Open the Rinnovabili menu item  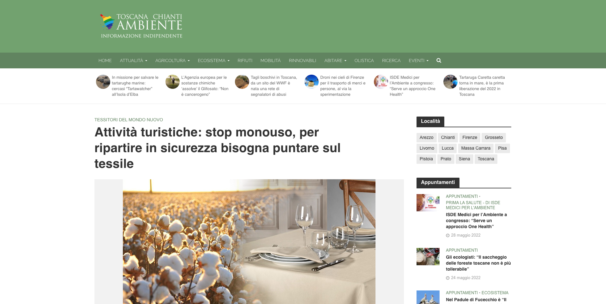click(302, 60)
